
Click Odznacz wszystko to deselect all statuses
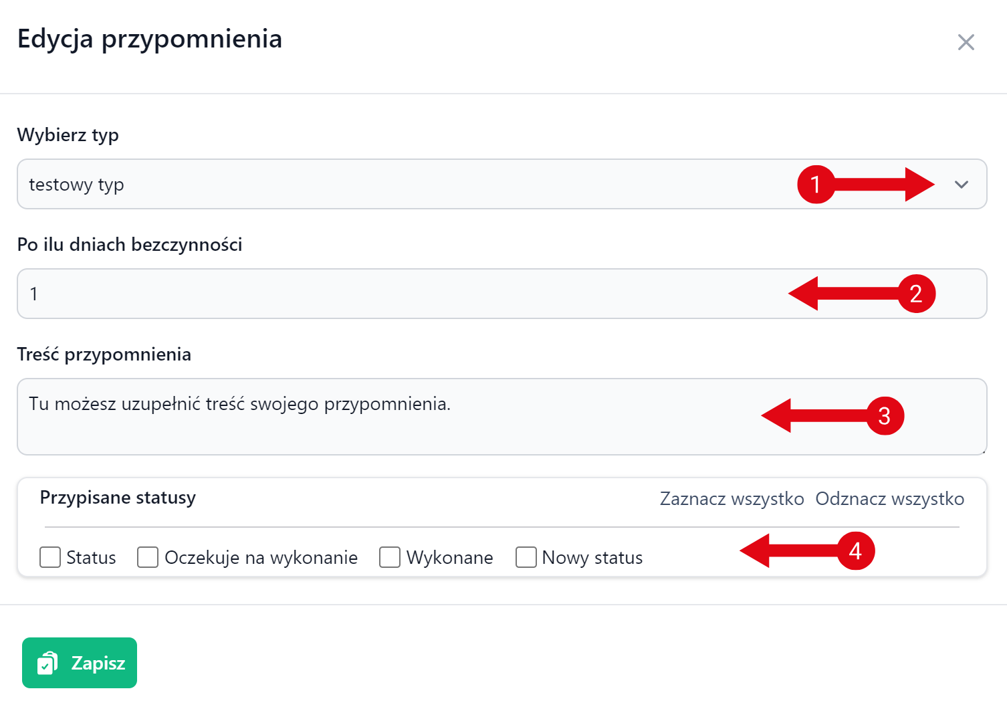pos(889,499)
